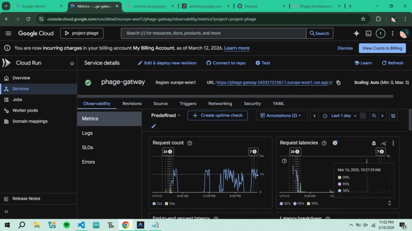The image size is (412, 231).
Task: Click the 26 annotation marker on Request count
Action: [167, 151]
